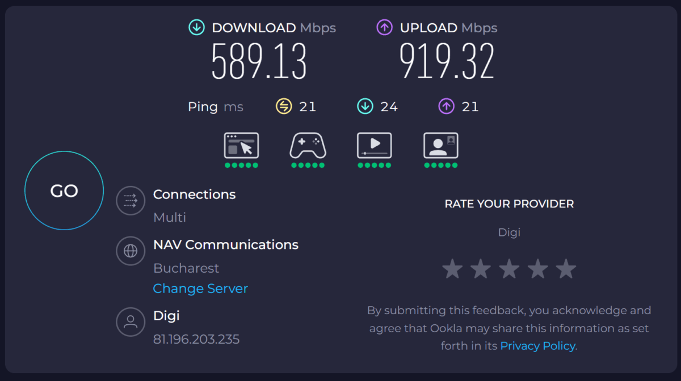Click the Connections arrows icon
Image resolution: width=681 pixels, height=381 pixels.
[x=131, y=201]
